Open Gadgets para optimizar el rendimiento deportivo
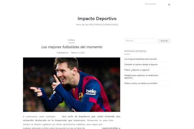Screen dimensions: 194x129 click(x=141, y=76)
